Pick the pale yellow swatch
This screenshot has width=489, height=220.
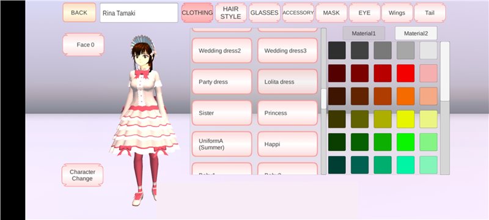(x=428, y=119)
